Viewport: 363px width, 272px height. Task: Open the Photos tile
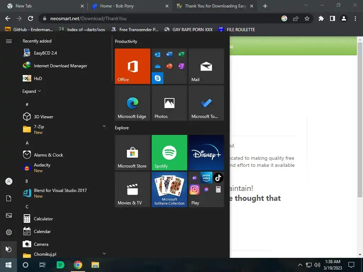point(169,103)
